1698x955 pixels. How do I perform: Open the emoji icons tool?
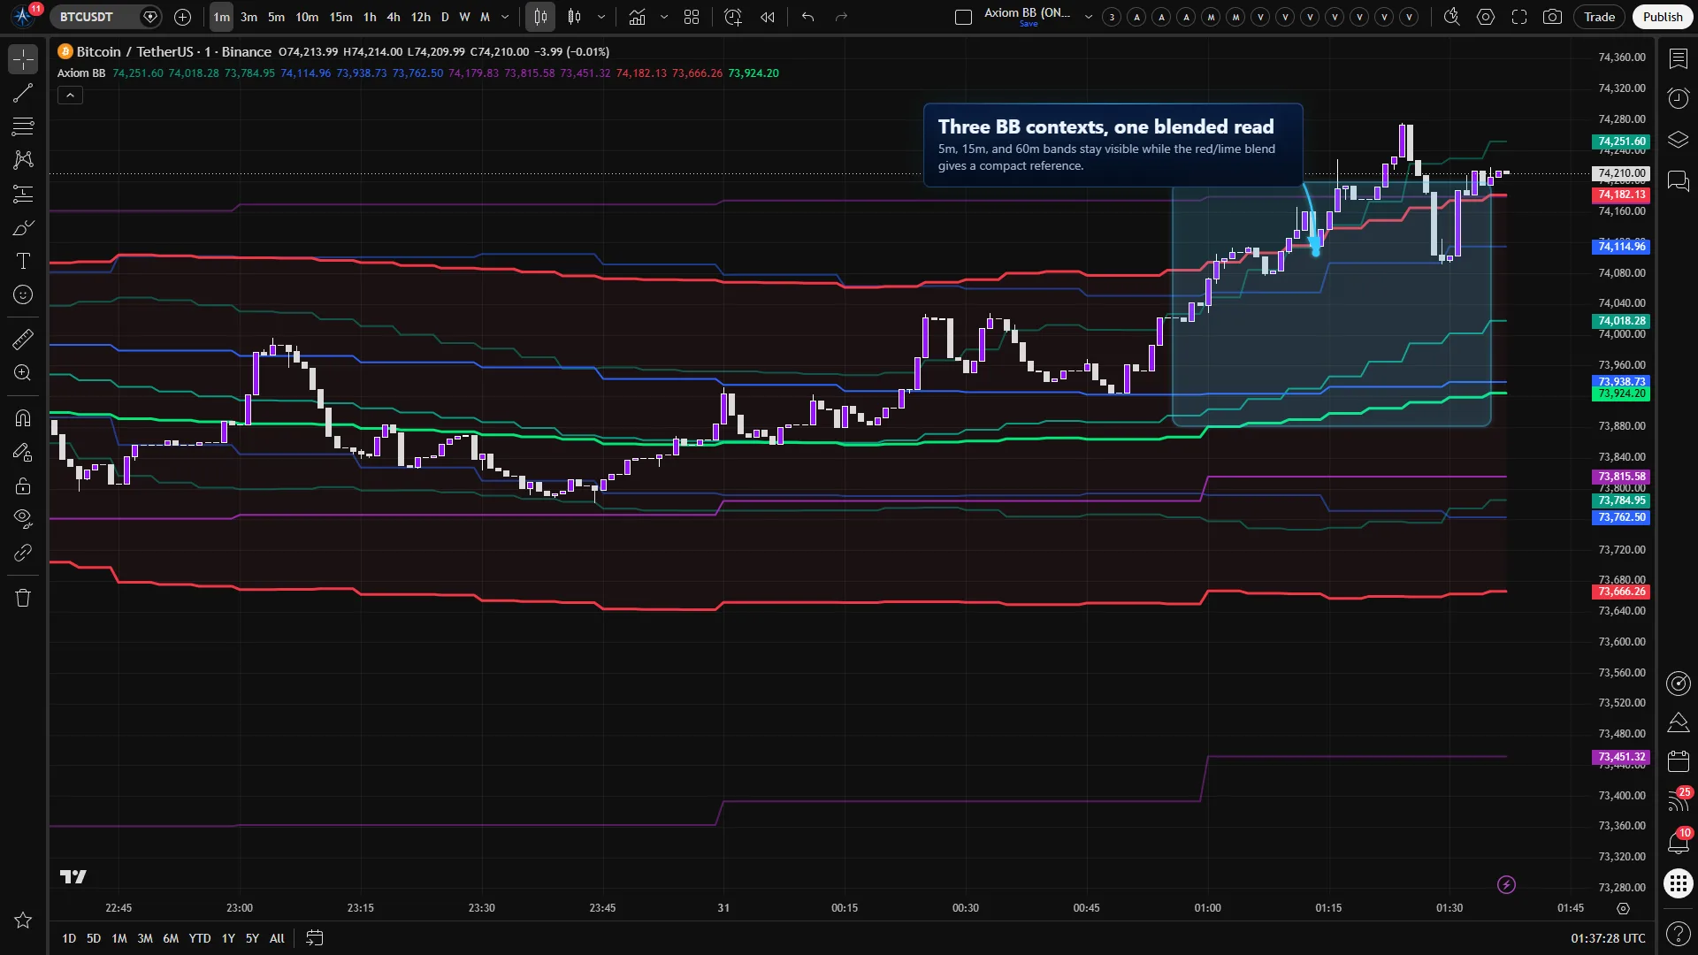coord(23,294)
